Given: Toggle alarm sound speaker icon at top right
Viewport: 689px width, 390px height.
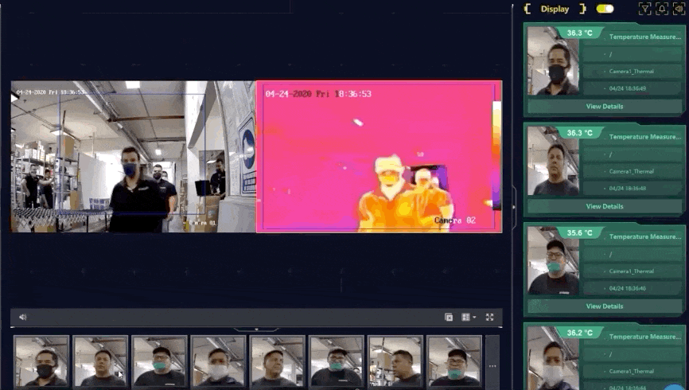Looking at the screenshot, I should [x=679, y=9].
